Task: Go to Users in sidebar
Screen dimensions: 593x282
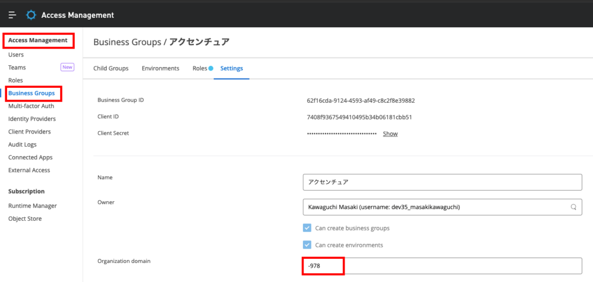Action: [16, 54]
